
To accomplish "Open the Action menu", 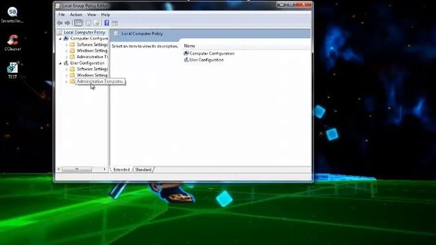I will [x=76, y=14].
